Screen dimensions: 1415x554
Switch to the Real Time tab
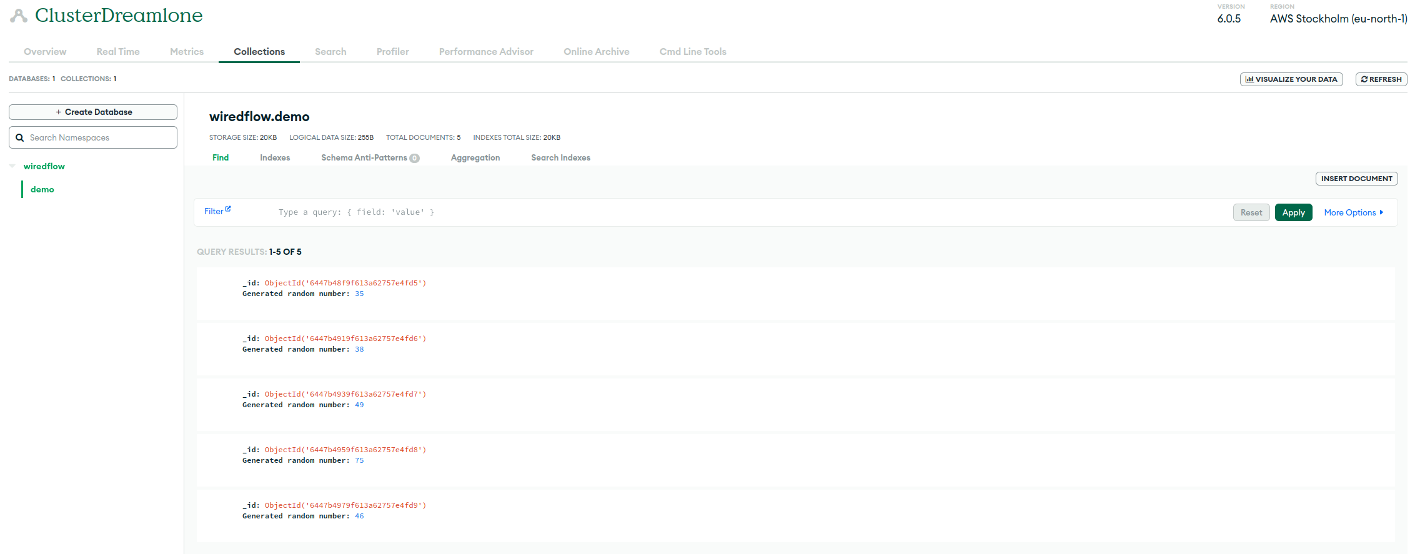pos(118,52)
